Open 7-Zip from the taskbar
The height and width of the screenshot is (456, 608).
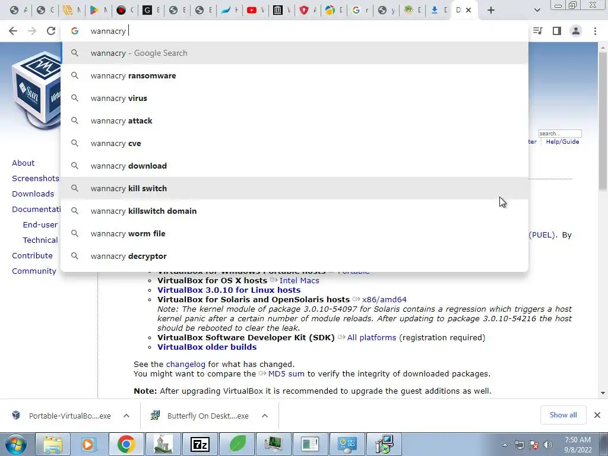200,444
